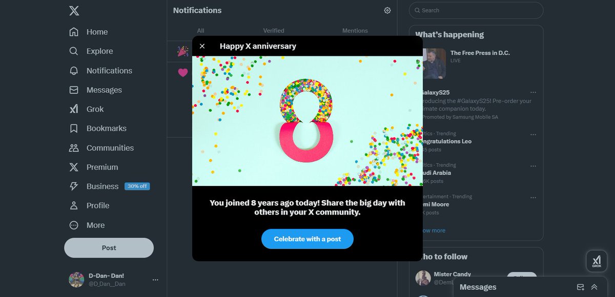Open account menu dots beside D-Dan- Dan!
The width and height of the screenshot is (615, 297).
pos(155,280)
